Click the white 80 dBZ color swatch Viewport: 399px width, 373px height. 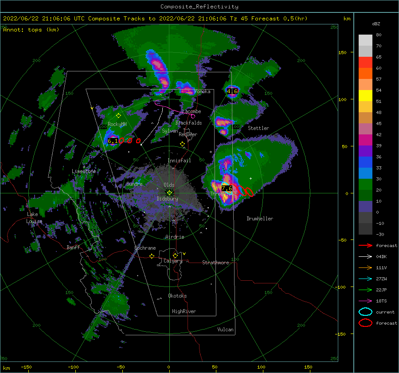tap(366, 40)
